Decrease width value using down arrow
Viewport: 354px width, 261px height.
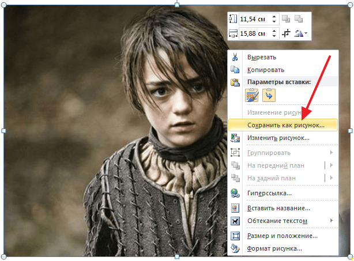[274, 36]
